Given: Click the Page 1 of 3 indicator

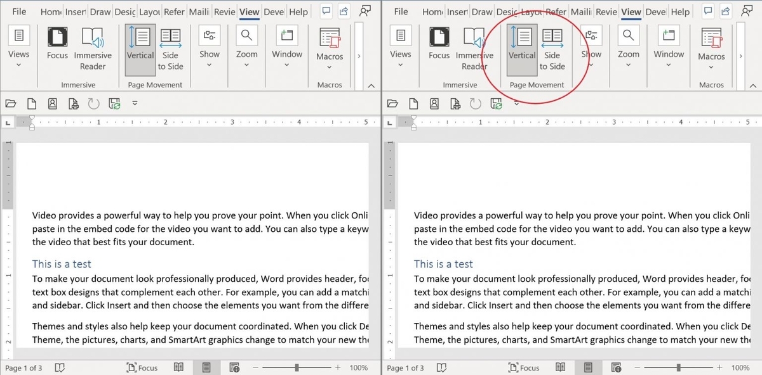Looking at the screenshot, I should [23, 367].
